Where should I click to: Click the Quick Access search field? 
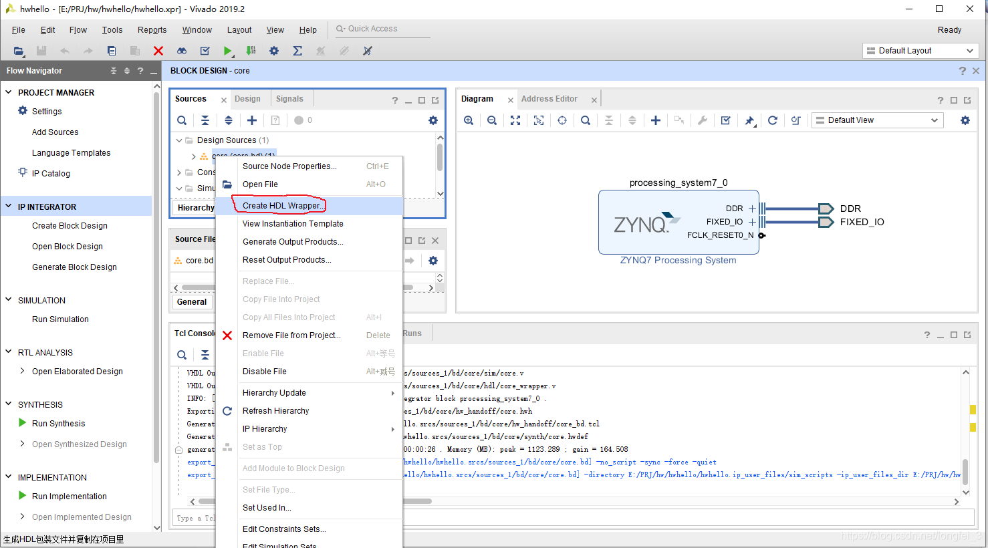pos(382,29)
